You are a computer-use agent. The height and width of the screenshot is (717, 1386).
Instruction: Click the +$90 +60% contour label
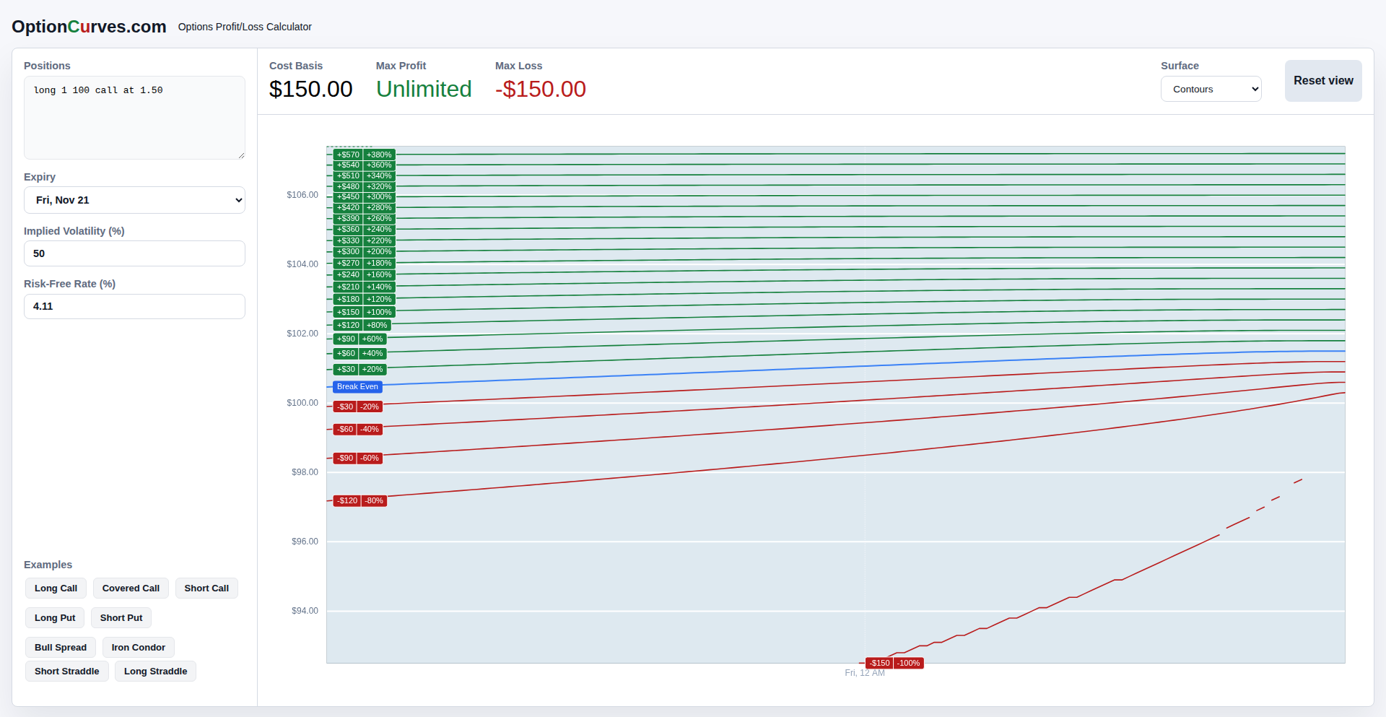tap(359, 339)
